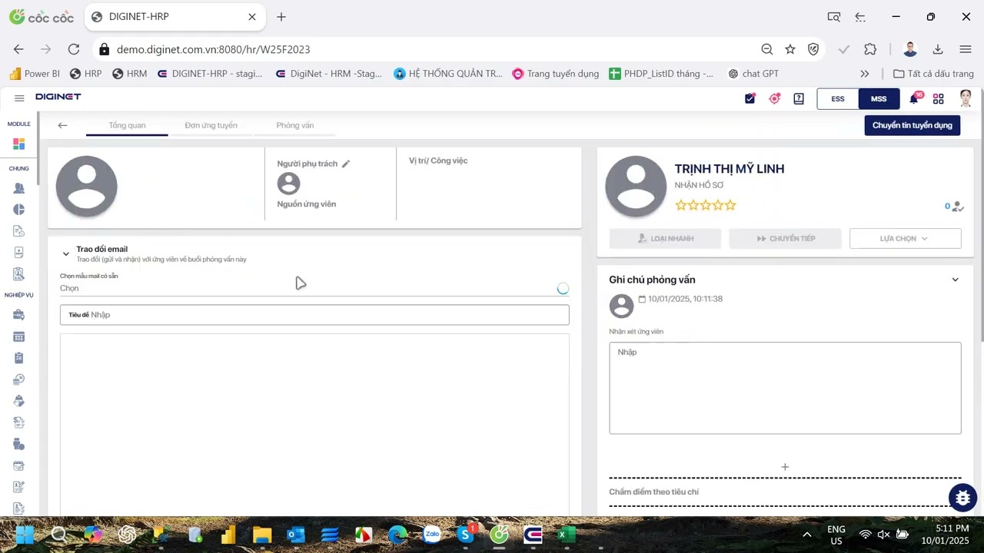Click the zoom magnifier in the address bar
This screenshot has width=984, height=553.
pyautogui.click(x=767, y=49)
